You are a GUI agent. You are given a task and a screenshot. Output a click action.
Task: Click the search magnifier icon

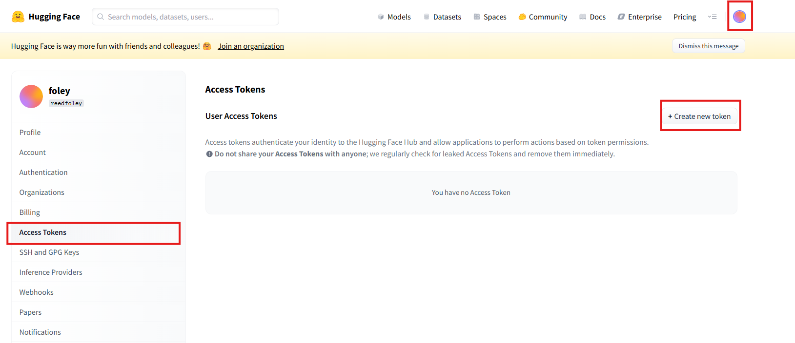pyautogui.click(x=101, y=17)
